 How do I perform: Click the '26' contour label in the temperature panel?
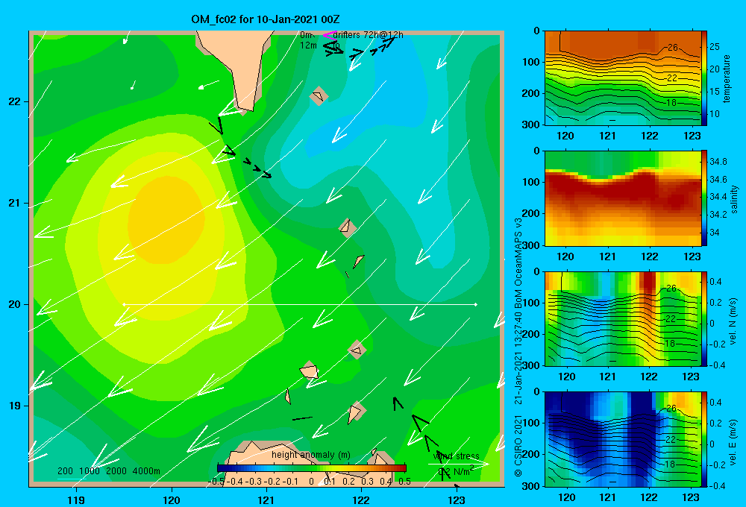pos(672,48)
